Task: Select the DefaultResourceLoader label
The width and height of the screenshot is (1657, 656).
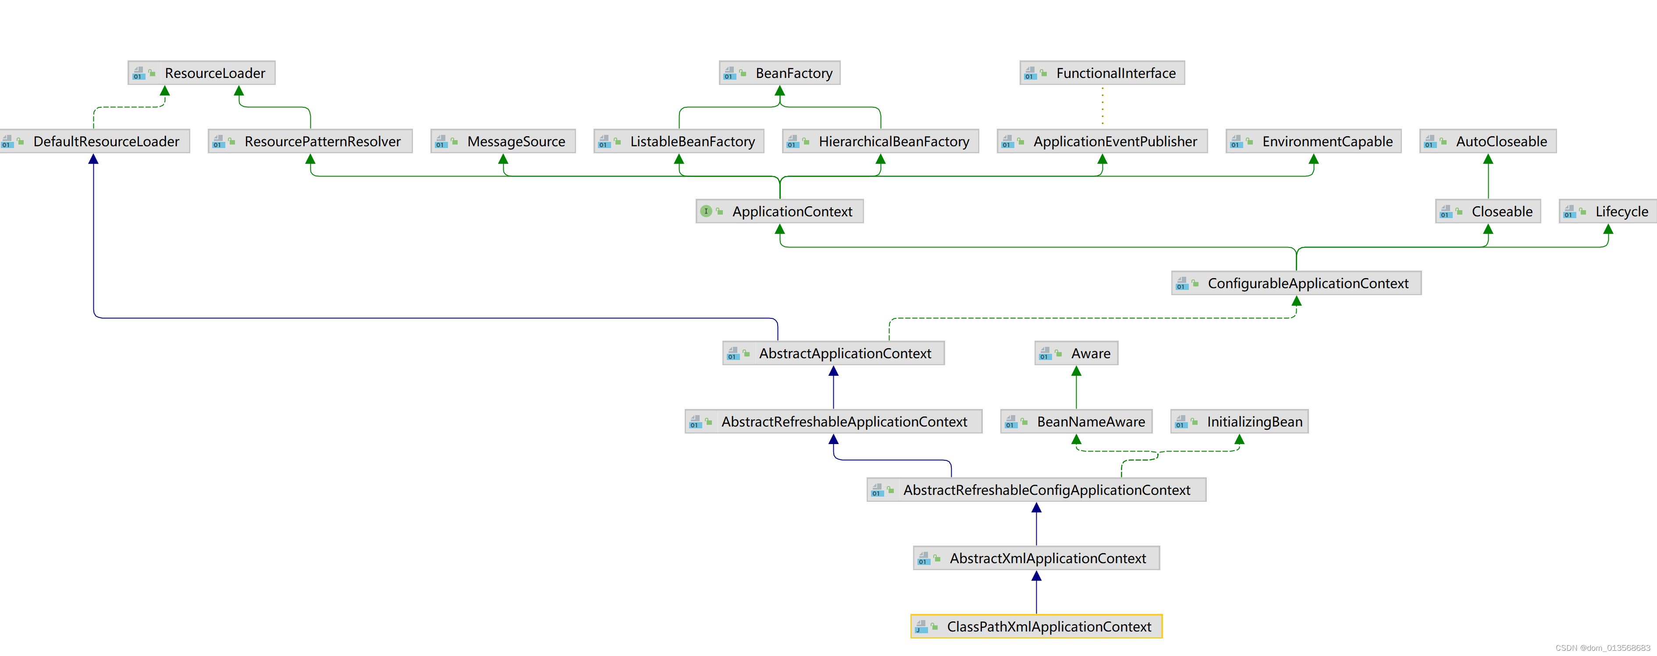Action: click(106, 141)
